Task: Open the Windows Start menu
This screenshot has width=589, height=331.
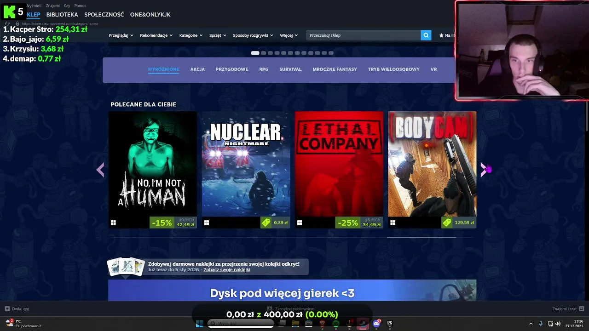Action: click(x=199, y=324)
